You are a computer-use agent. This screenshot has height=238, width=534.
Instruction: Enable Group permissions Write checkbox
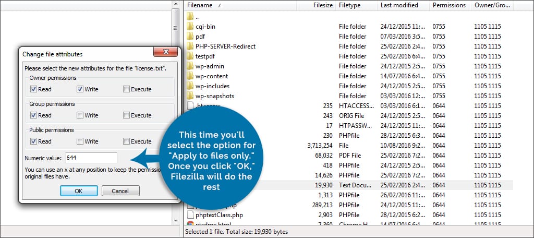click(80, 115)
